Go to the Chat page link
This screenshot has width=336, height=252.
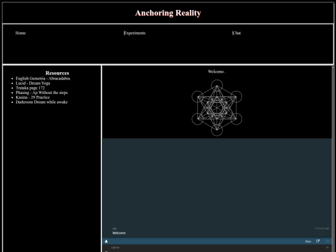236,33
